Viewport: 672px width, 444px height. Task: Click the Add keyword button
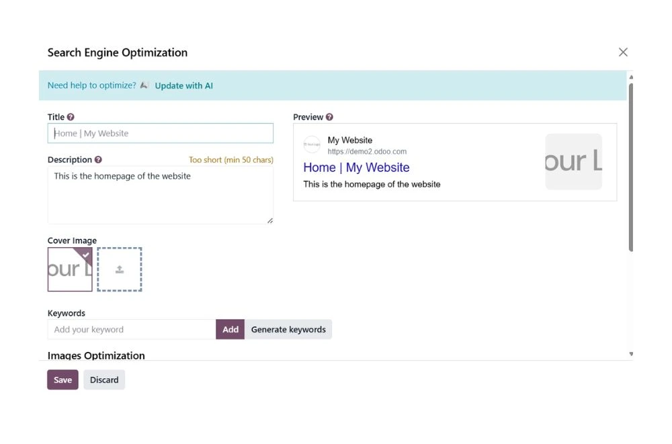point(230,330)
